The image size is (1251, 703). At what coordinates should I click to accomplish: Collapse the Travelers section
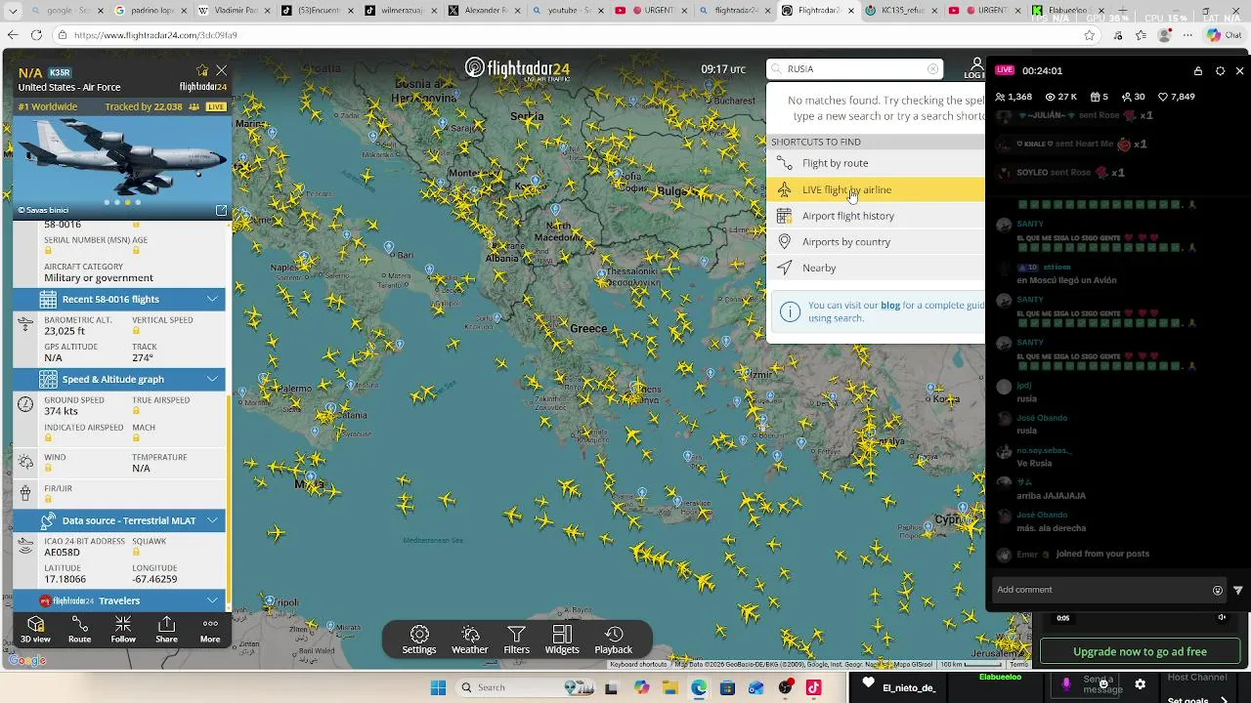(212, 600)
